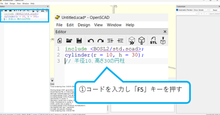Open the Window menu in the main window menu bar
The width and height of the screenshot is (220, 115).
tap(26, 3)
